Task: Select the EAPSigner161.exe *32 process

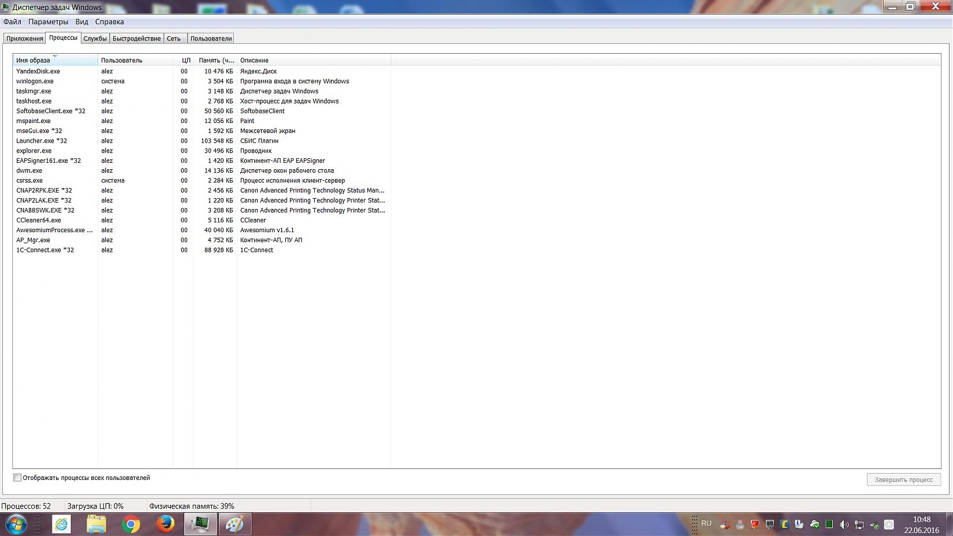Action: pyautogui.click(x=202, y=161)
